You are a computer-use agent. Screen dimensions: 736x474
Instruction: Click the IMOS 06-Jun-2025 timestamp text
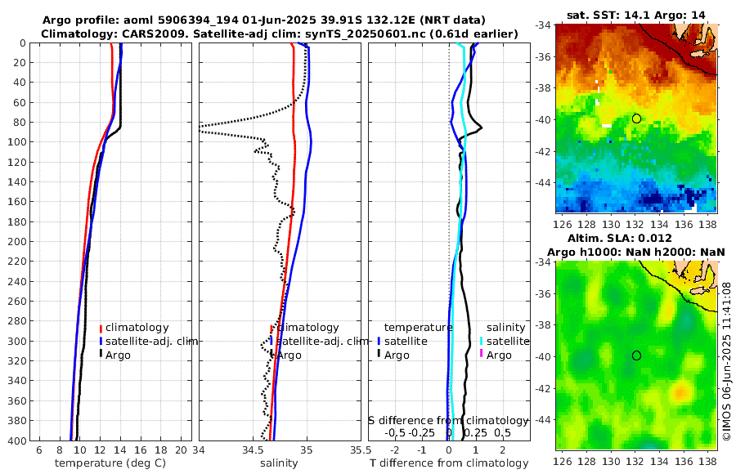[x=727, y=361]
